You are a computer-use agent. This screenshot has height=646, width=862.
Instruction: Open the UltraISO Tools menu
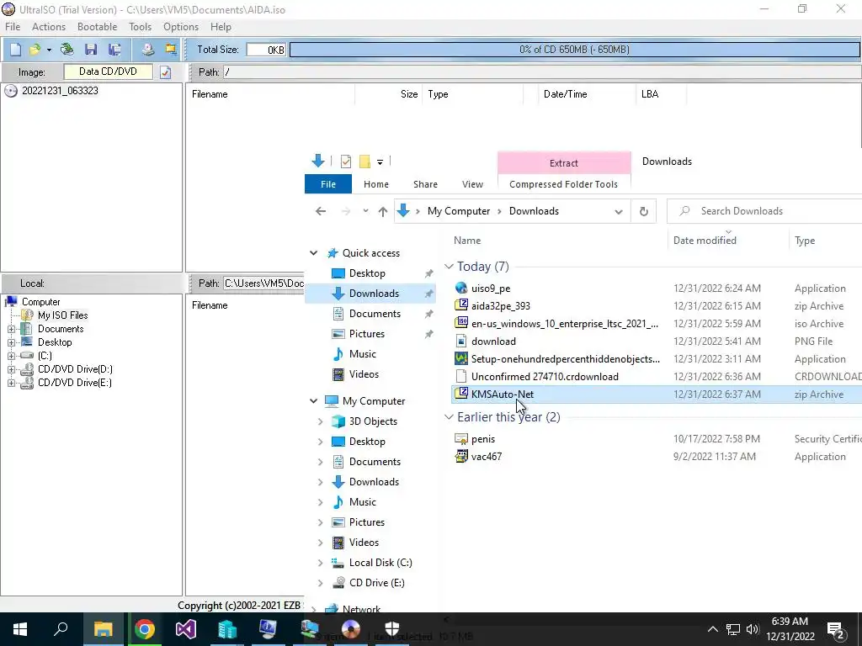(140, 27)
